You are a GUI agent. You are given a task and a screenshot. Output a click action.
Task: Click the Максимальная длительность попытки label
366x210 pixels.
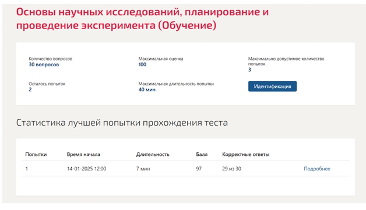(x=176, y=84)
